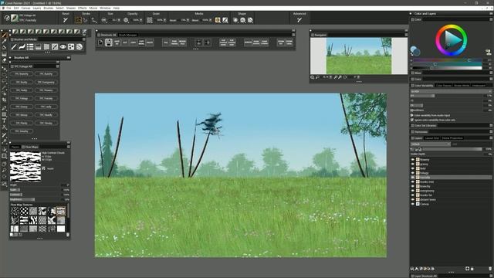The height and width of the screenshot is (278, 494).
Task: Hide the trunks mid layer
Action: pyautogui.click(x=413, y=182)
